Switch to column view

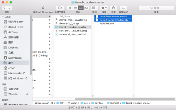coord(81,8)
